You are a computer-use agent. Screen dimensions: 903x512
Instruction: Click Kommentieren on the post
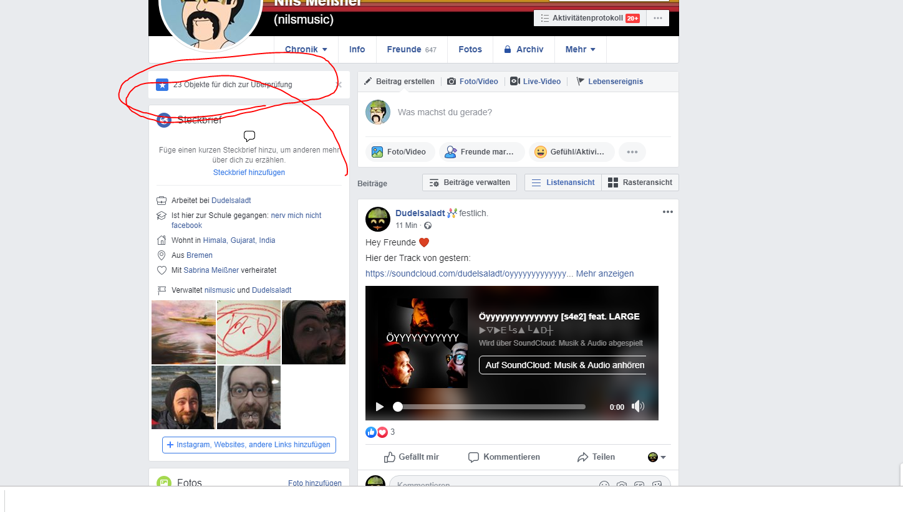click(504, 457)
